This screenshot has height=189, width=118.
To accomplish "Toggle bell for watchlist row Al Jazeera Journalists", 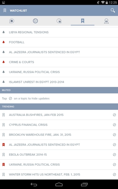I will tap(3, 52).
